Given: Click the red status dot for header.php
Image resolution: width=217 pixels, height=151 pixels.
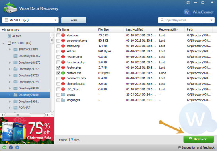Looking at the screenshot, I should pyautogui.click(x=63, y=57).
